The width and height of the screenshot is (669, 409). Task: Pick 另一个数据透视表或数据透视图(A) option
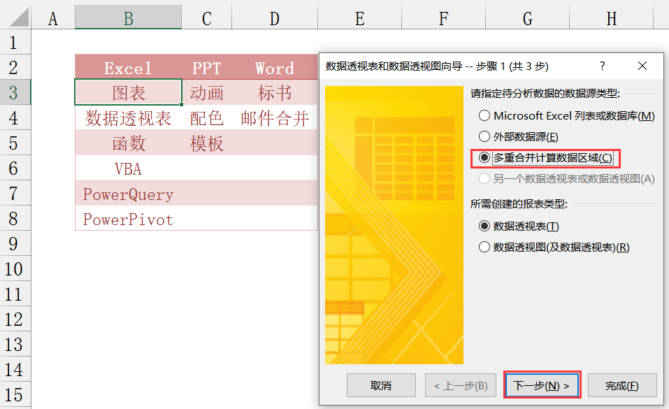click(567, 178)
